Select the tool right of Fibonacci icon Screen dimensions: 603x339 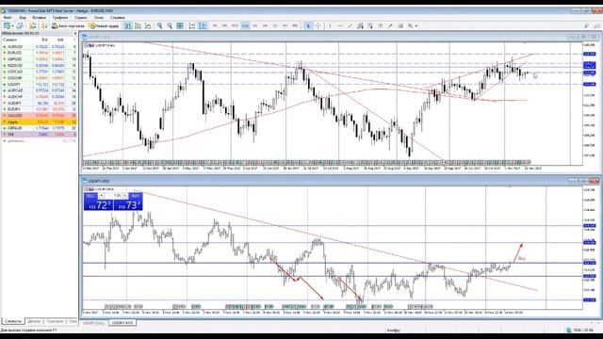click(380, 25)
